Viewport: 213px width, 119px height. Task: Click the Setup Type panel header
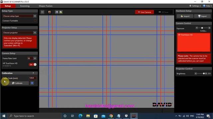click(20, 11)
